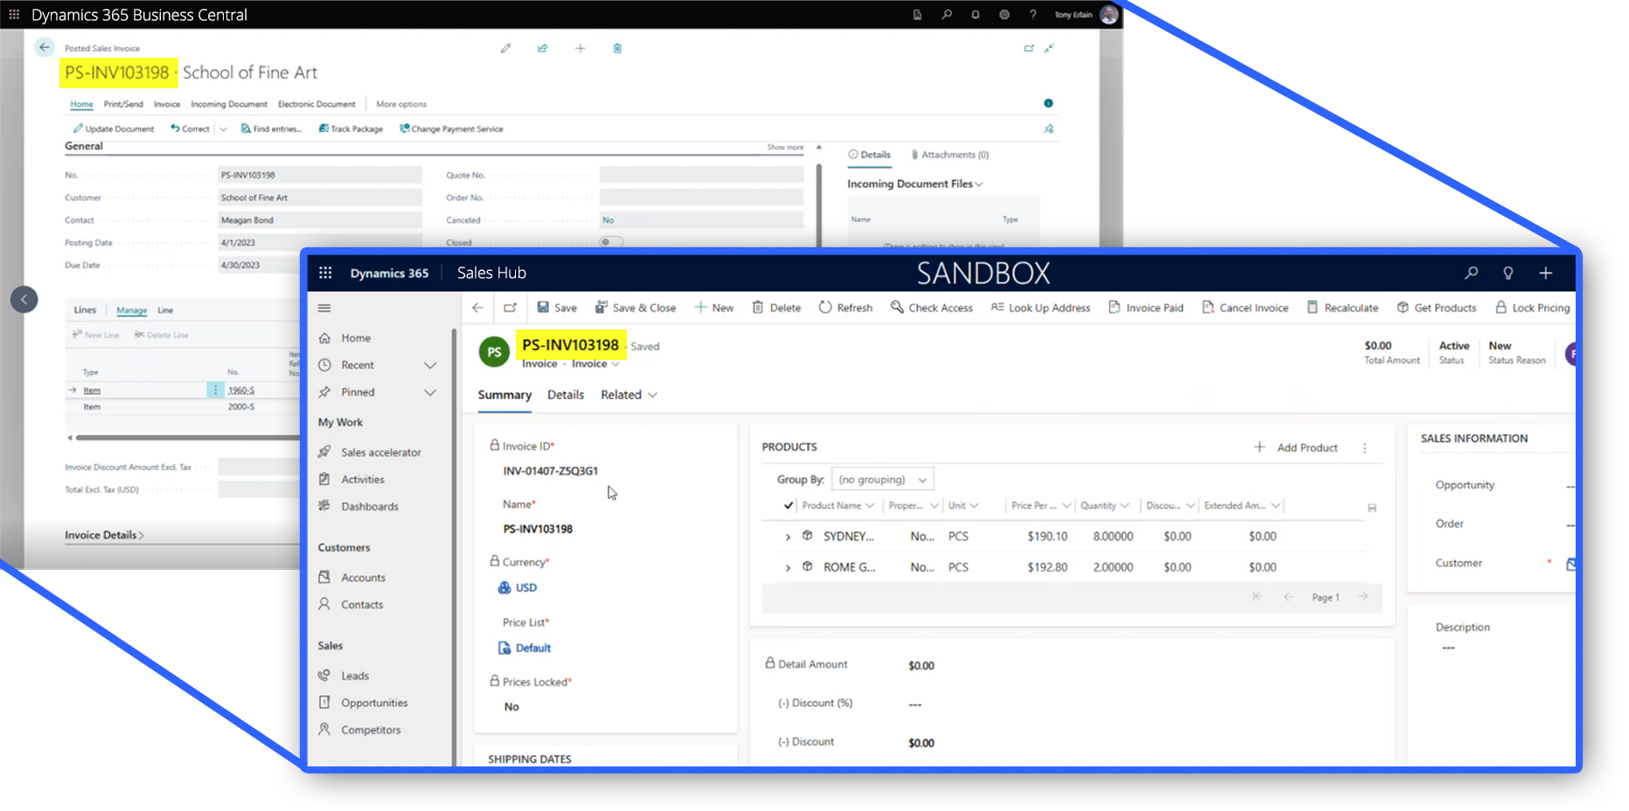Expand Invoice Details section
The height and width of the screenshot is (811, 1629).
(x=104, y=535)
